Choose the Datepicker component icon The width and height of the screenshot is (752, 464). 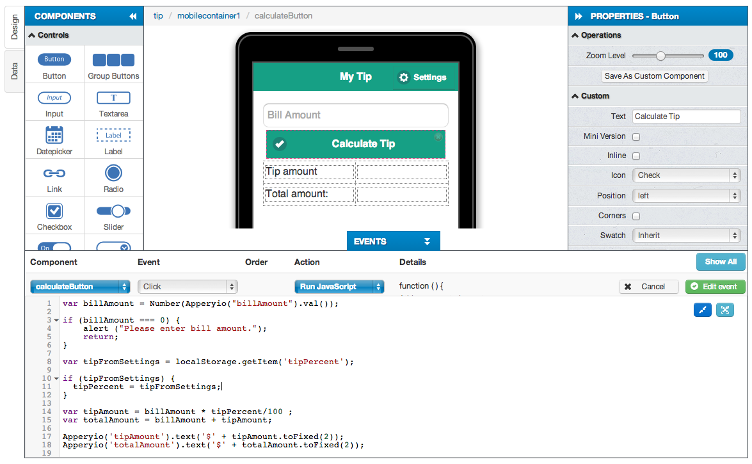(x=54, y=135)
